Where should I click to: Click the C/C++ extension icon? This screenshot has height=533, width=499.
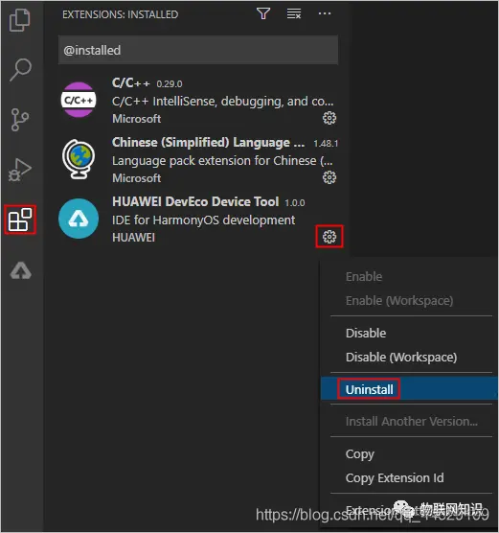[x=79, y=100]
